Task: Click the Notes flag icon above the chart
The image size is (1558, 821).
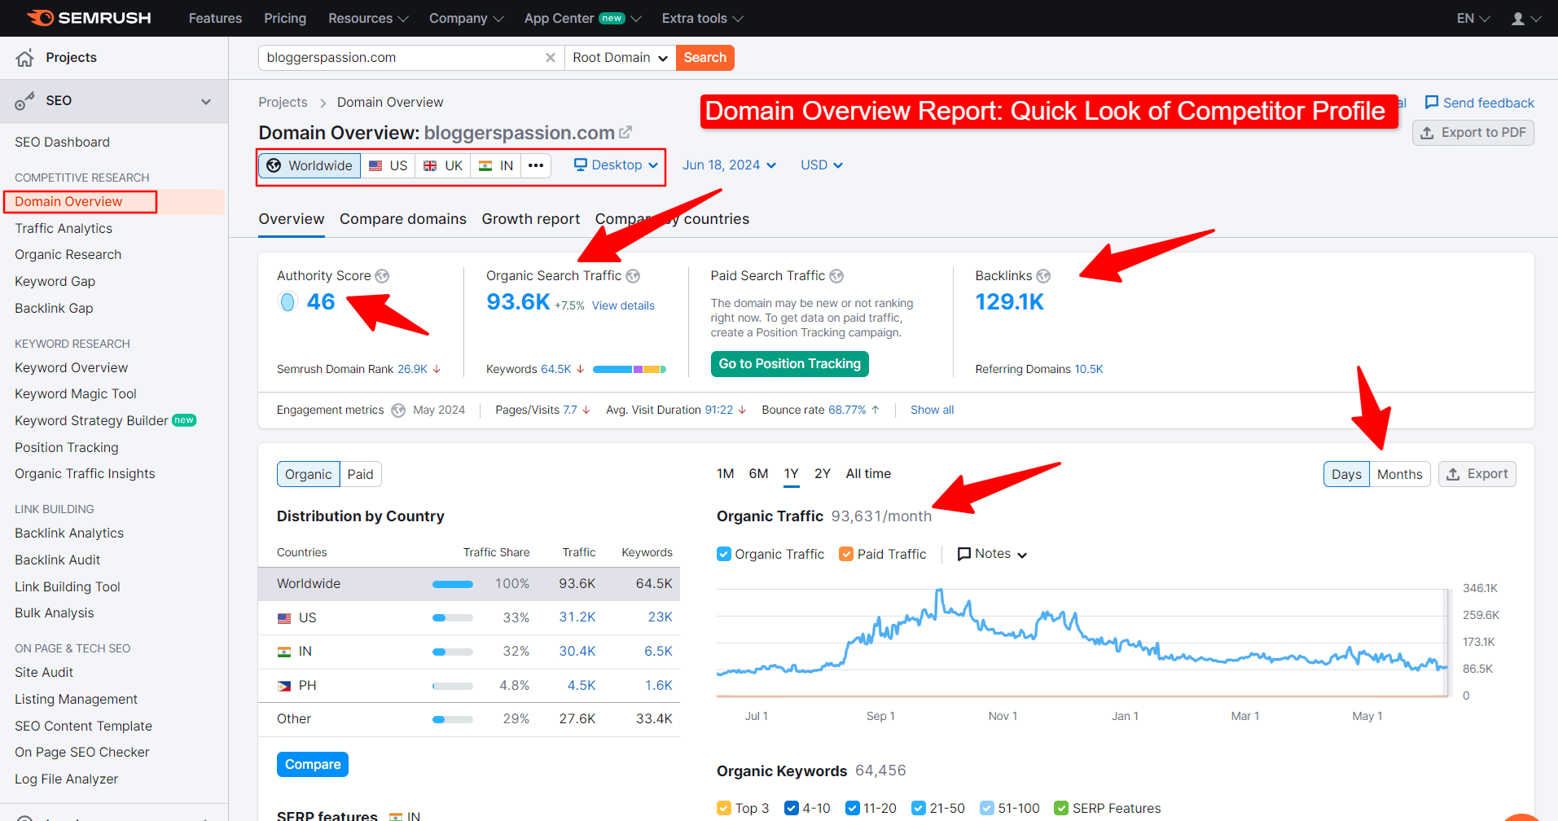Action: (965, 553)
